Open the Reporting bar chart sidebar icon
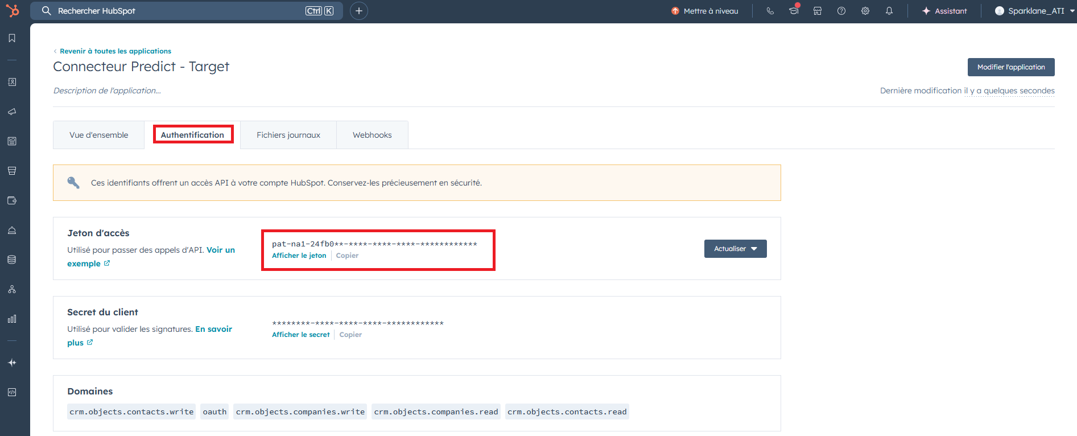The image size is (1077, 436). [x=12, y=319]
